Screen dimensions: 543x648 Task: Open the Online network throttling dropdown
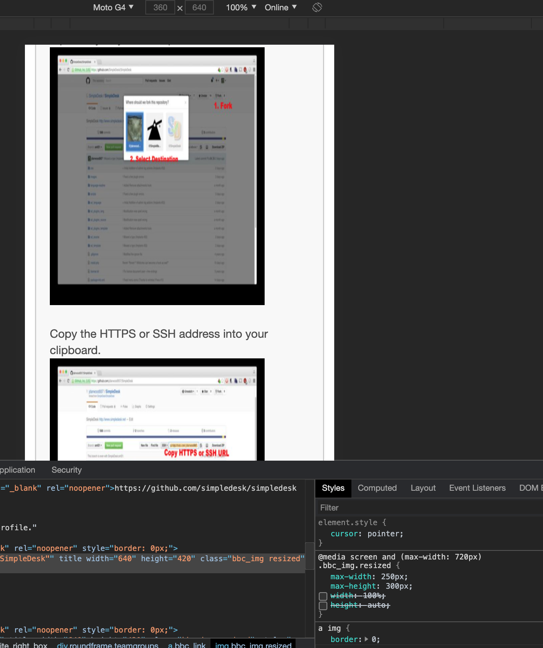point(280,7)
